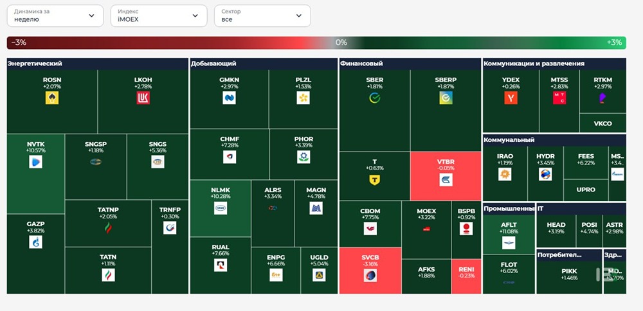Open the FLOT +6.02% tile

tap(509, 274)
